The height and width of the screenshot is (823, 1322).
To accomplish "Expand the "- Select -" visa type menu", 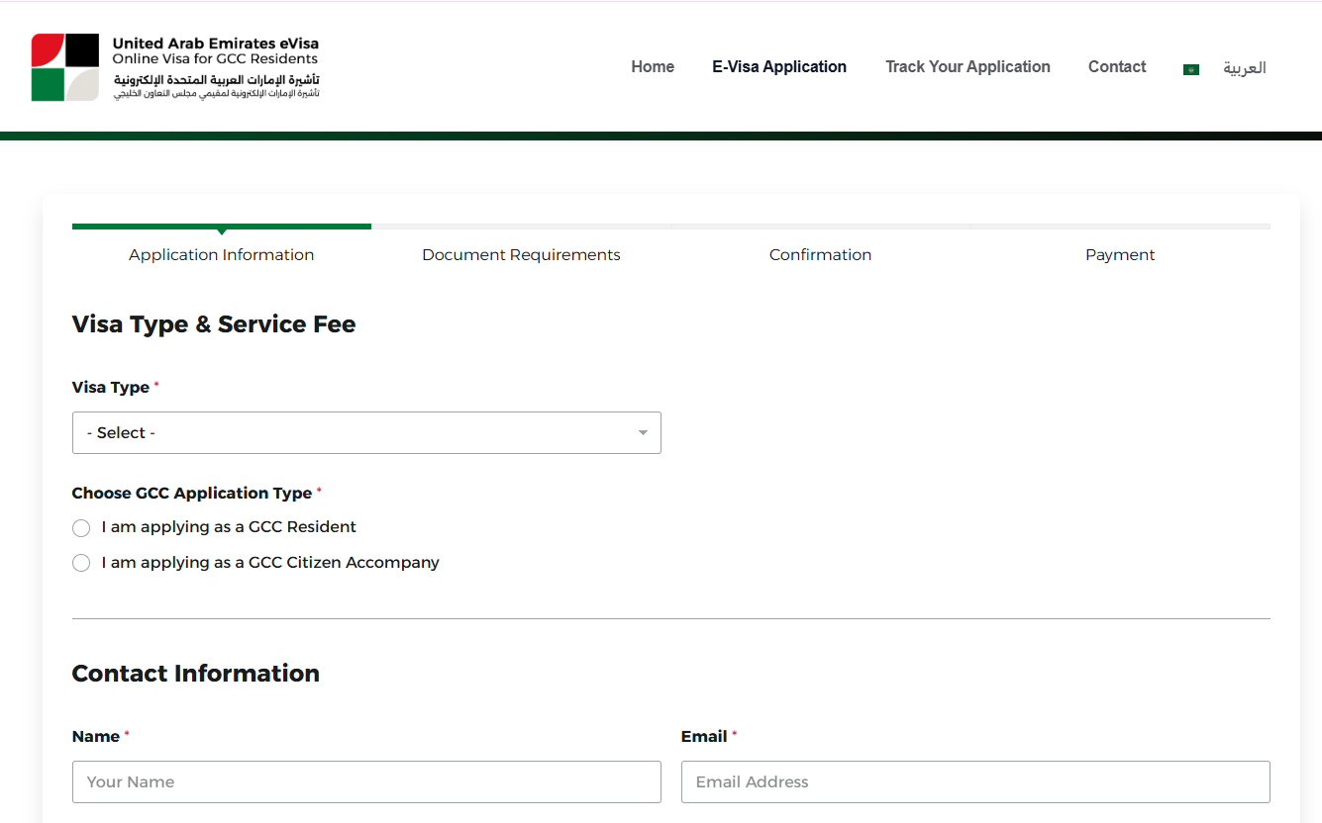I will (366, 432).
